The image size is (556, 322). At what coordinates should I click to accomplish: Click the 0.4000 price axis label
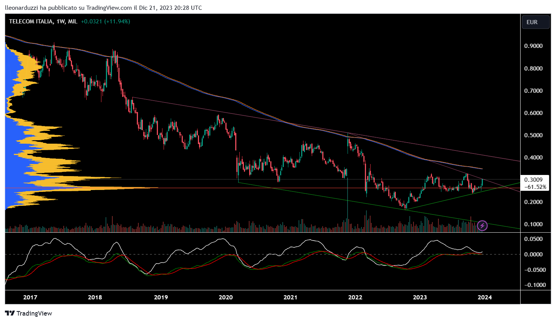533,158
